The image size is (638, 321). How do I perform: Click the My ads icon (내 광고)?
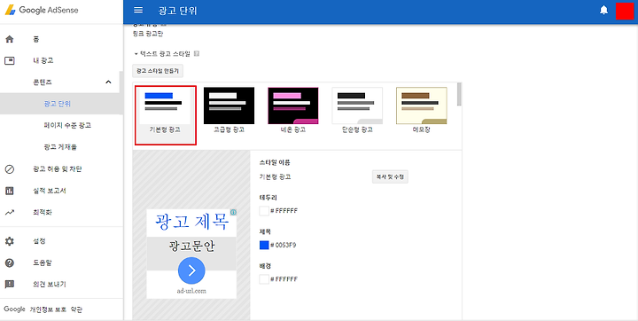(10, 60)
